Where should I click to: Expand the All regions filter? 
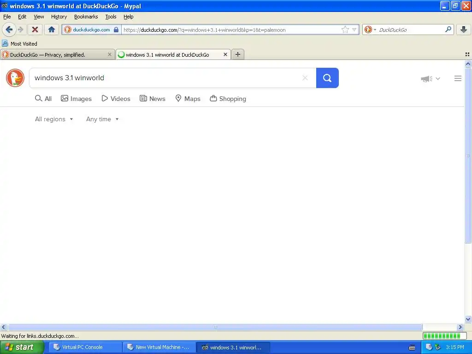pos(54,119)
